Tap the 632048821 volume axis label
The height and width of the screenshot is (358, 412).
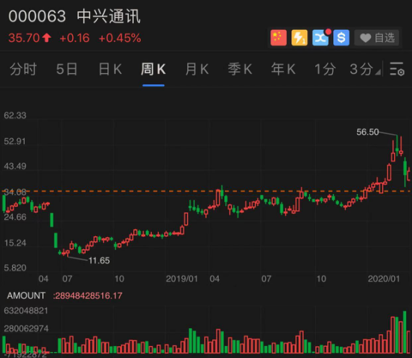26,311
